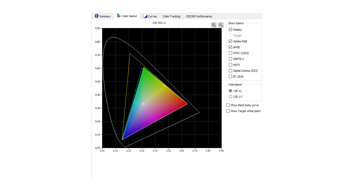Enable the BT.2020 gamut checkbox
Viewport: 348px width, 196px height.
[231, 77]
